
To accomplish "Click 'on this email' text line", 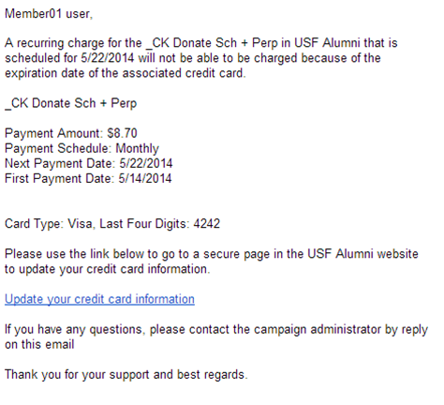I will point(39,344).
